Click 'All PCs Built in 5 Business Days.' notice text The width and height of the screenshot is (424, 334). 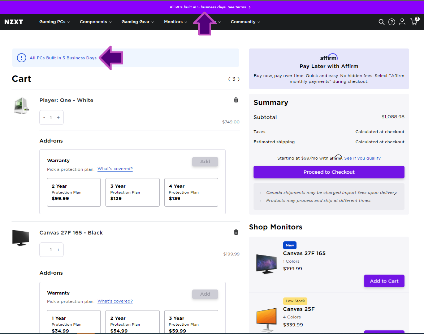tap(64, 58)
